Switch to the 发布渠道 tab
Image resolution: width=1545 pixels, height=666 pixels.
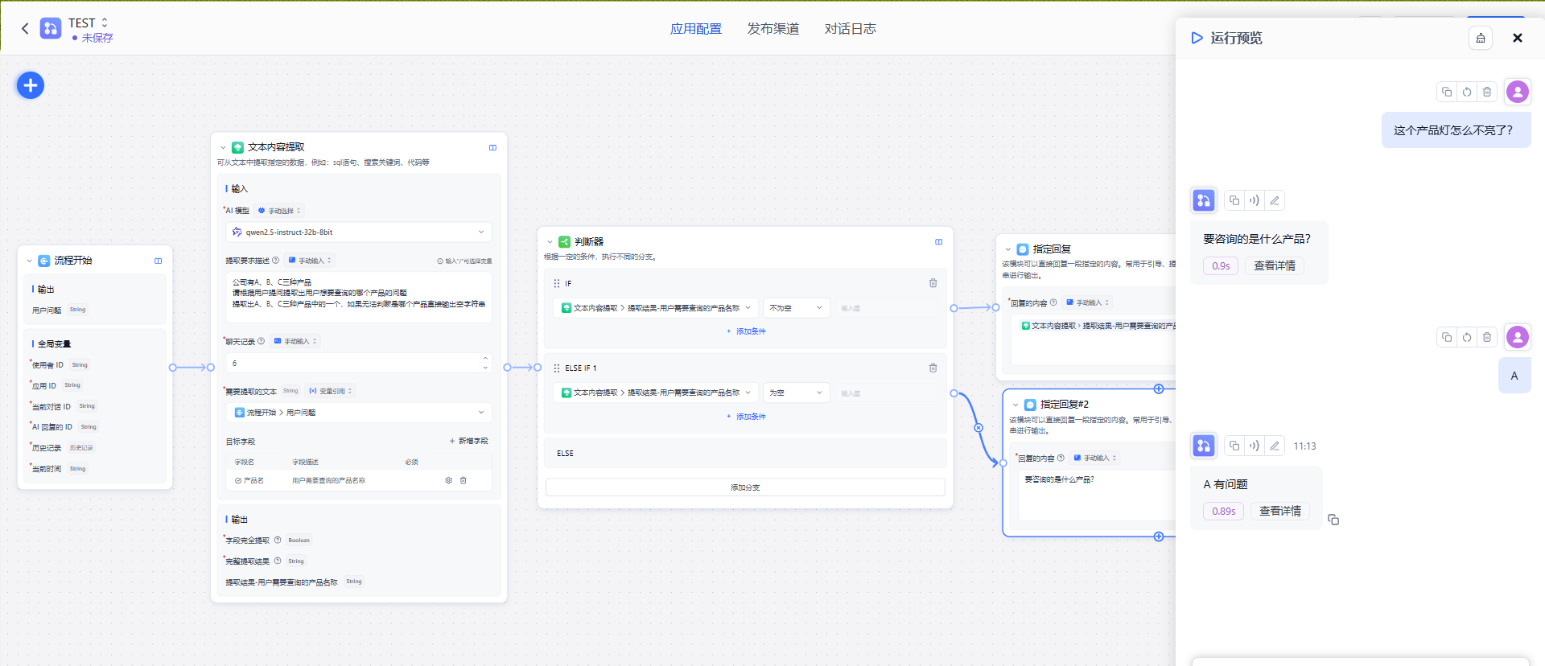click(x=772, y=29)
